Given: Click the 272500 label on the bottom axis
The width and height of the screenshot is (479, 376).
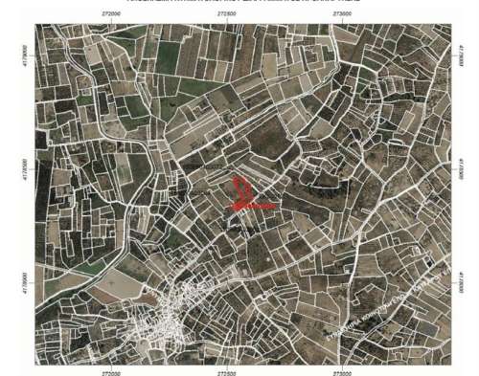Looking at the screenshot, I should (227, 373).
